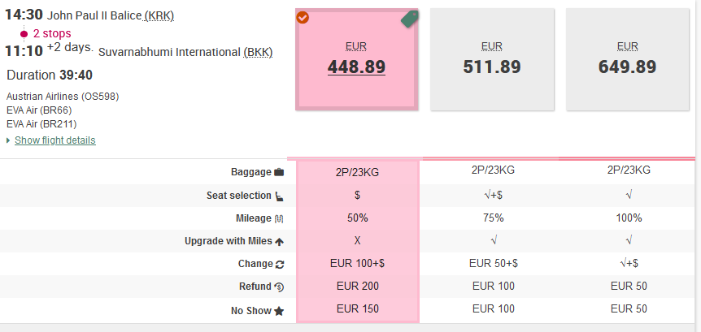Expand Show flight details
Viewport: 701px width, 332px height.
[x=55, y=140]
